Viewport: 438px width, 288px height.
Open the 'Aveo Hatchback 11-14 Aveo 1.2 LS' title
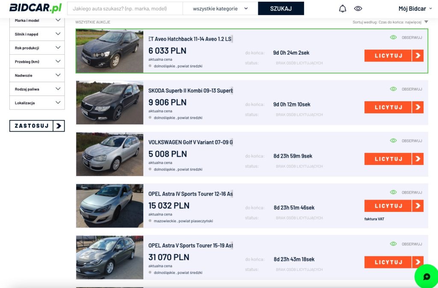[190, 39]
